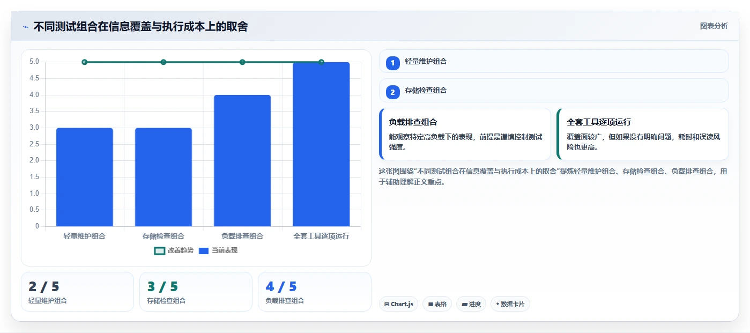This screenshot has width=750, height=333.
Task: Open the 全套工具逐项运行 description card
Action: 643,134
